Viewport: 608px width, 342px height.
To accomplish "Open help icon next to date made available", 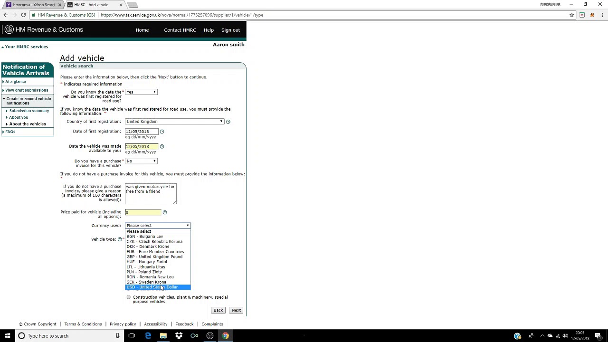I will click(x=162, y=146).
